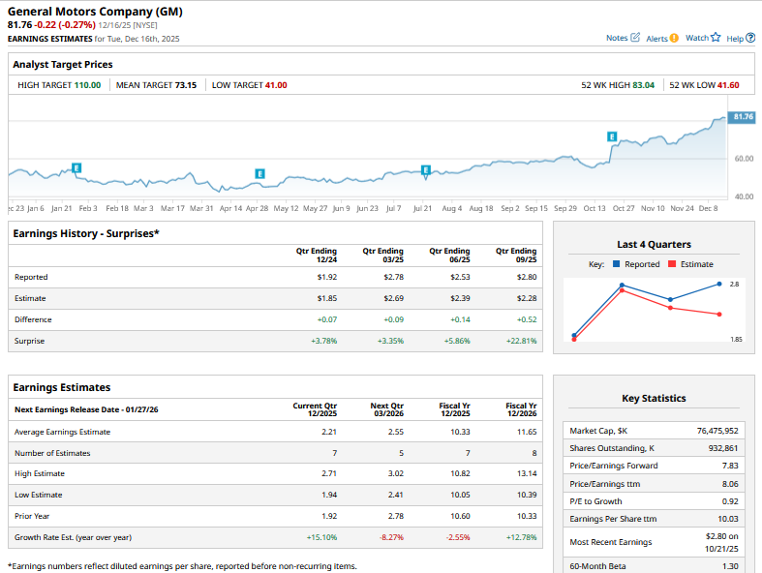The width and height of the screenshot is (762, 573).
Task: Click the General Motors Company (GM) title
Action: click(x=94, y=12)
